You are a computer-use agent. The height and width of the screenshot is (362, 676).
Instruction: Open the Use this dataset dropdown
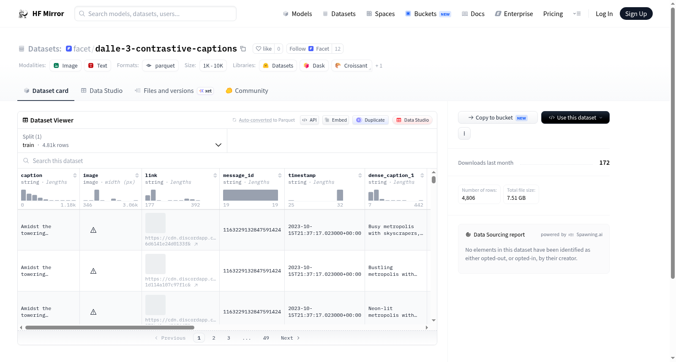coord(575,117)
